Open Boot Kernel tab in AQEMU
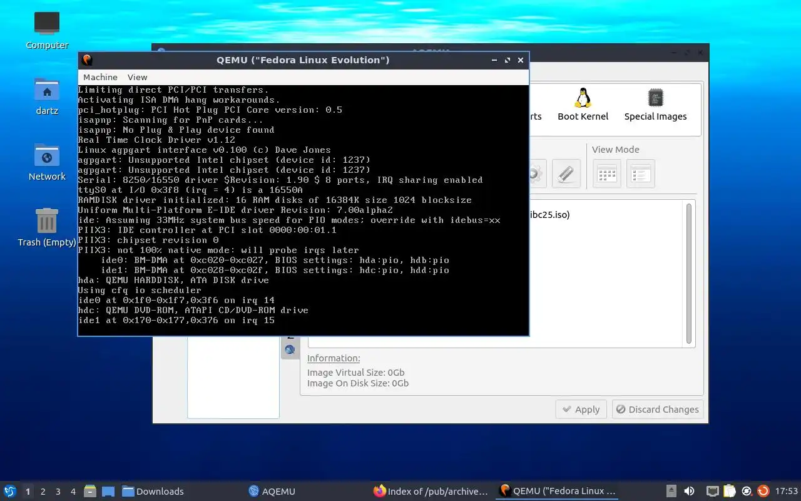 click(x=583, y=105)
